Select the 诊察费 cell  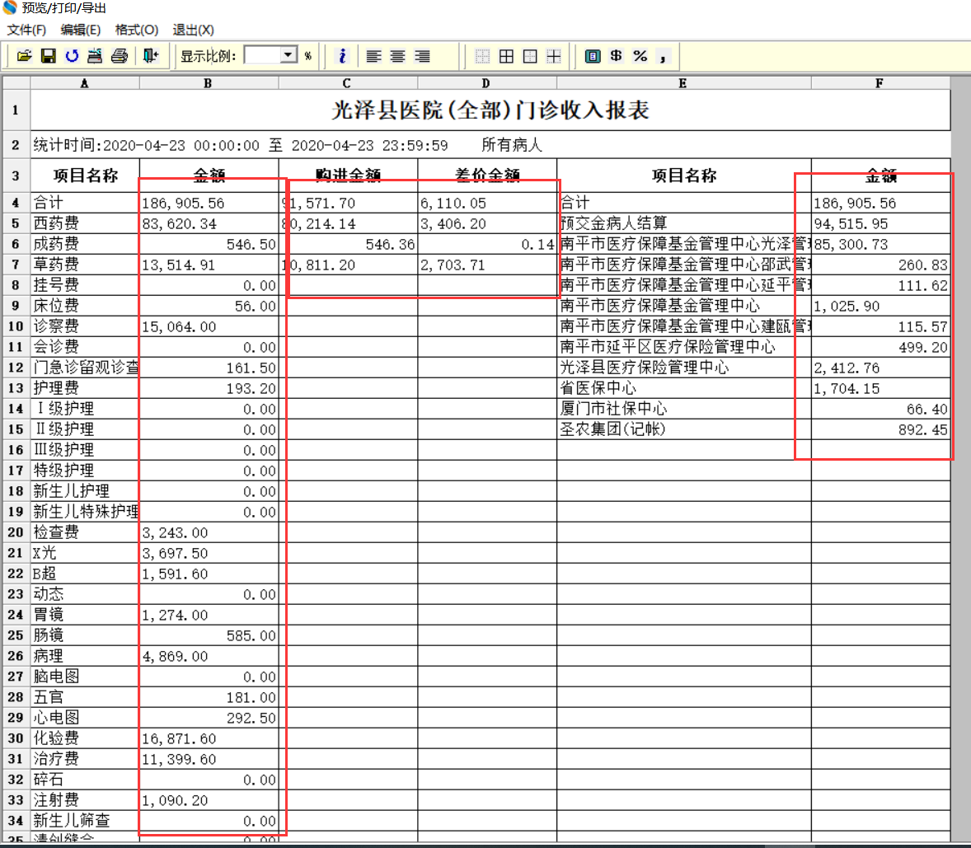tap(85, 326)
